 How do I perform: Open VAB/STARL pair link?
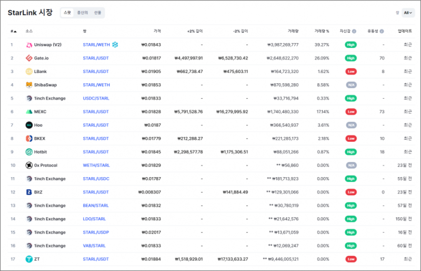[94, 246]
